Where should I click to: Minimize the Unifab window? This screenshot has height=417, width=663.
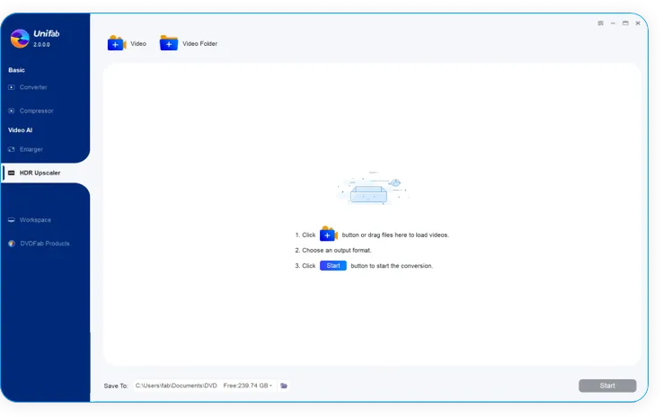613,23
